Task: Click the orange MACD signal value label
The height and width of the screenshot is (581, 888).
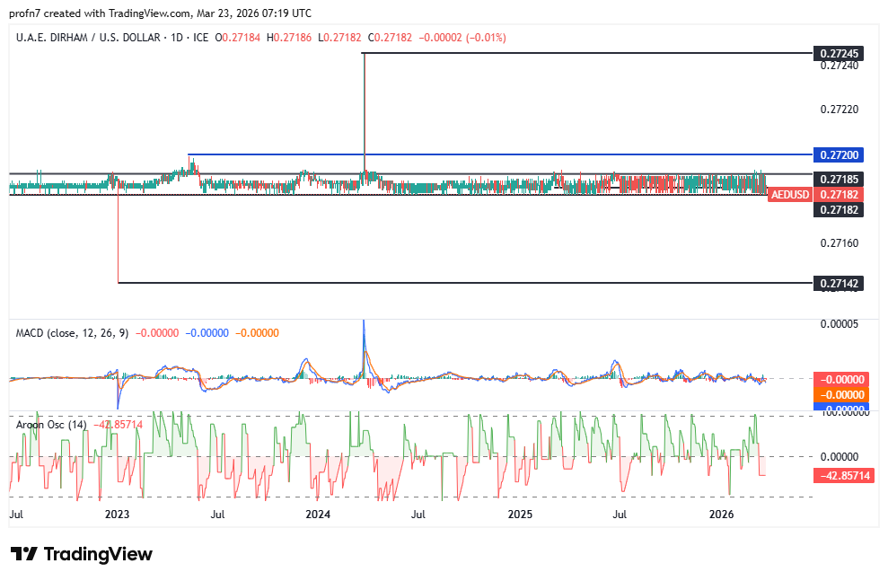Action: tap(840, 394)
